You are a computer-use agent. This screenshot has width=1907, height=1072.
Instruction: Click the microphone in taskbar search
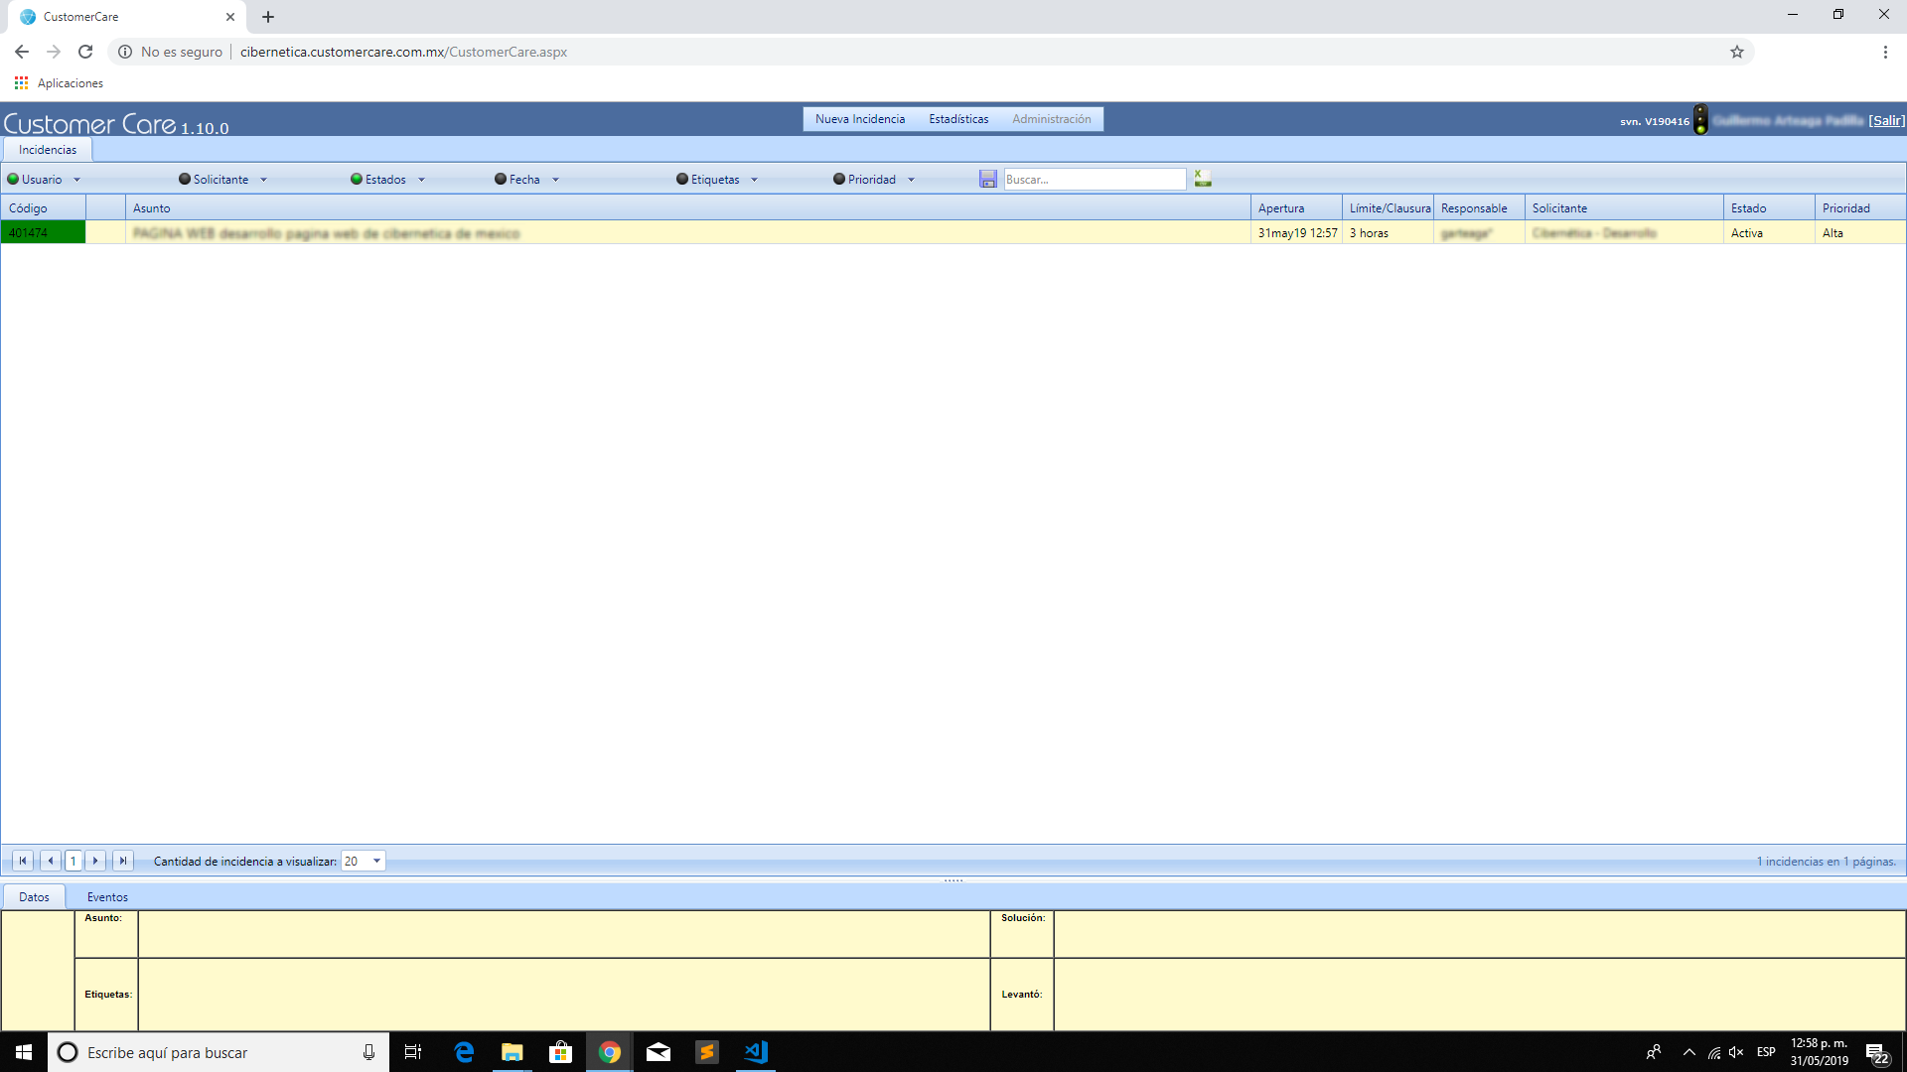[x=368, y=1052]
